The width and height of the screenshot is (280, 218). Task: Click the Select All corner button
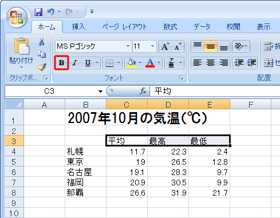pyautogui.click(x=14, y=105)
